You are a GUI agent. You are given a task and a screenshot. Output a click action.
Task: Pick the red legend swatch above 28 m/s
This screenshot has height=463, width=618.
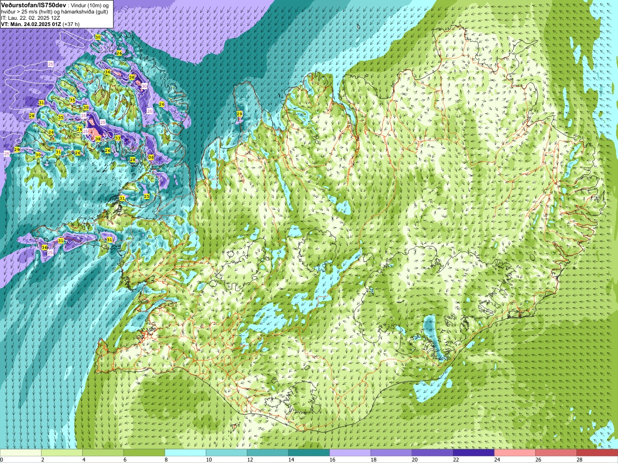pyautogui.click(x=597, y=453)
